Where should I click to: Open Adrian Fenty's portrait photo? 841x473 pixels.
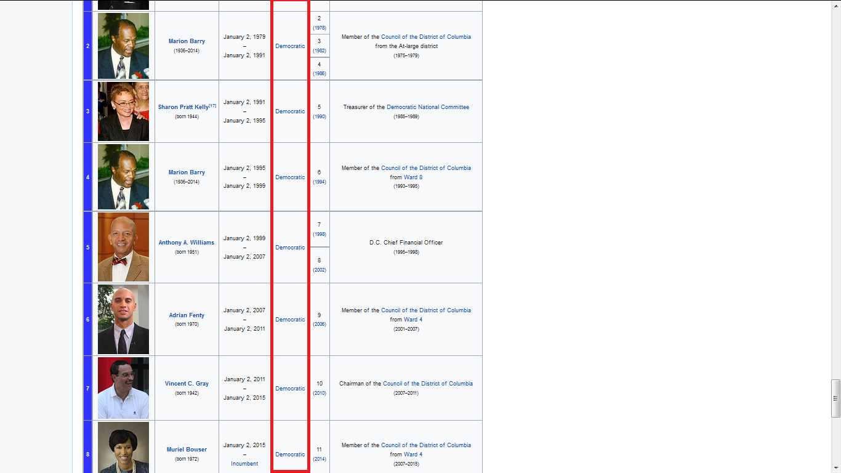[123, 319]
